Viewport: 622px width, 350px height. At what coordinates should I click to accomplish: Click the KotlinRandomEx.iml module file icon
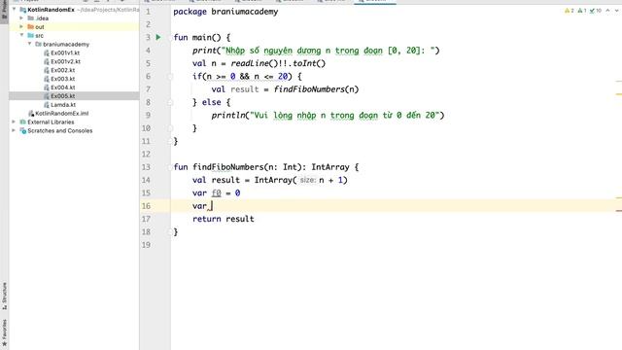tap(31, 114)
